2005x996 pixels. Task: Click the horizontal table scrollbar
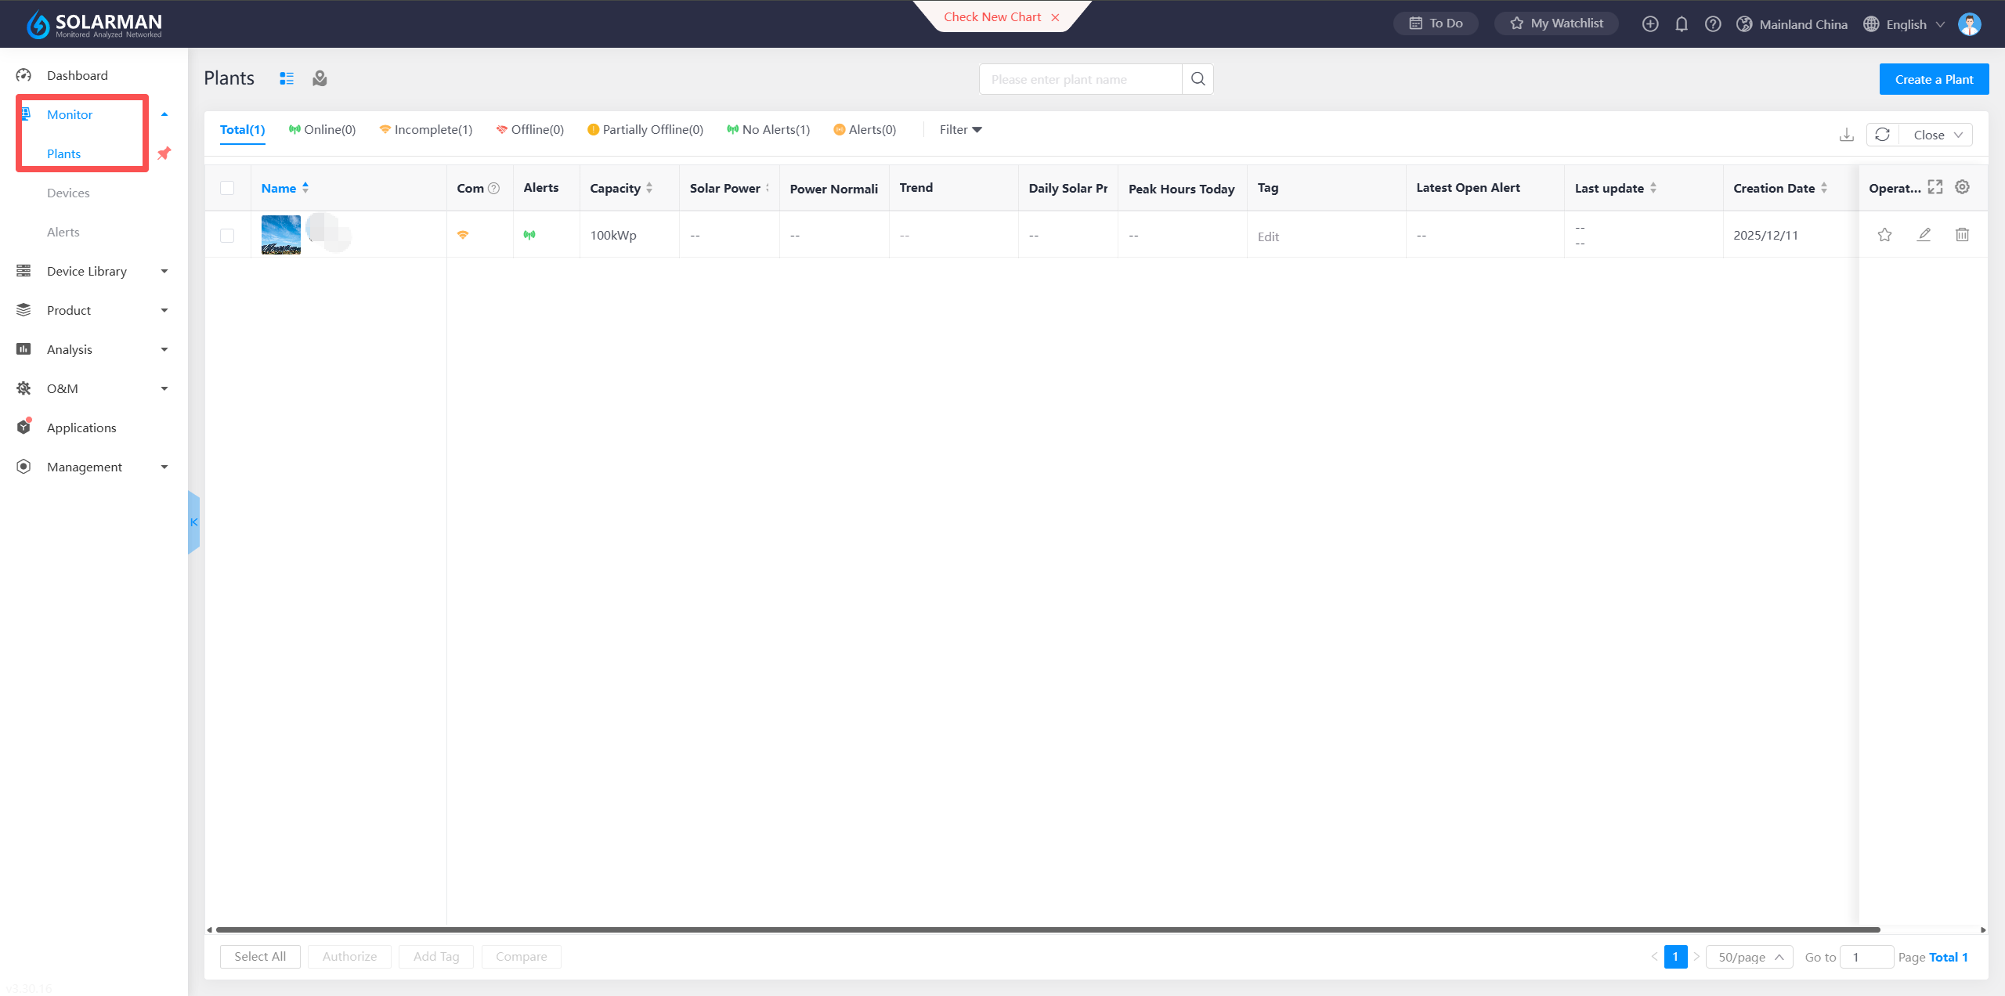(1048, 929)
